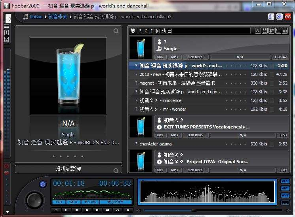
Task: Skip to next track
Action: [97, 210]
